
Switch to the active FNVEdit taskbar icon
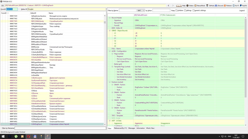pyautogui.click(x=48, y=136)
